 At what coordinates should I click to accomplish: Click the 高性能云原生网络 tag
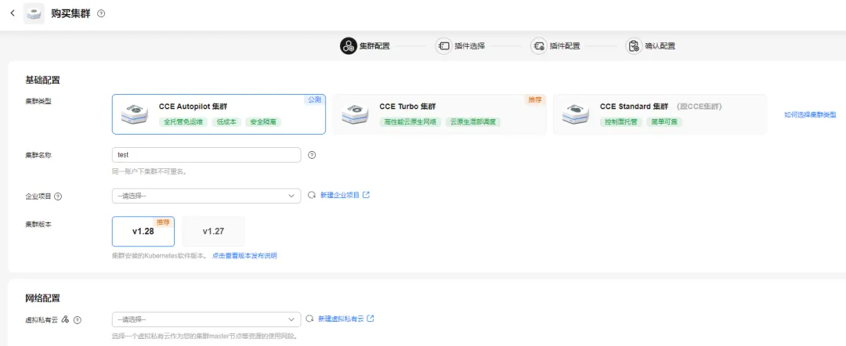click(x=410, y=122)
